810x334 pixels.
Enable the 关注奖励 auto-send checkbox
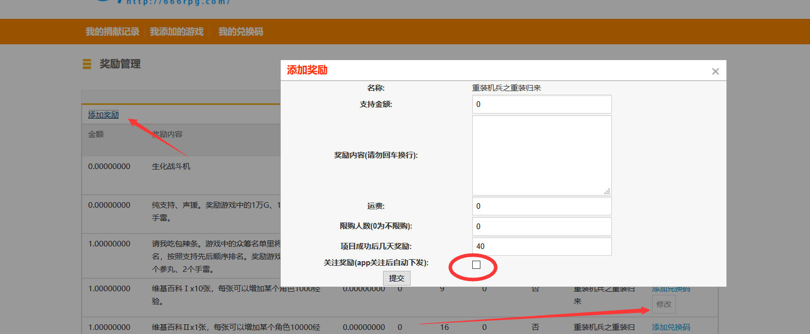(476, 265)
